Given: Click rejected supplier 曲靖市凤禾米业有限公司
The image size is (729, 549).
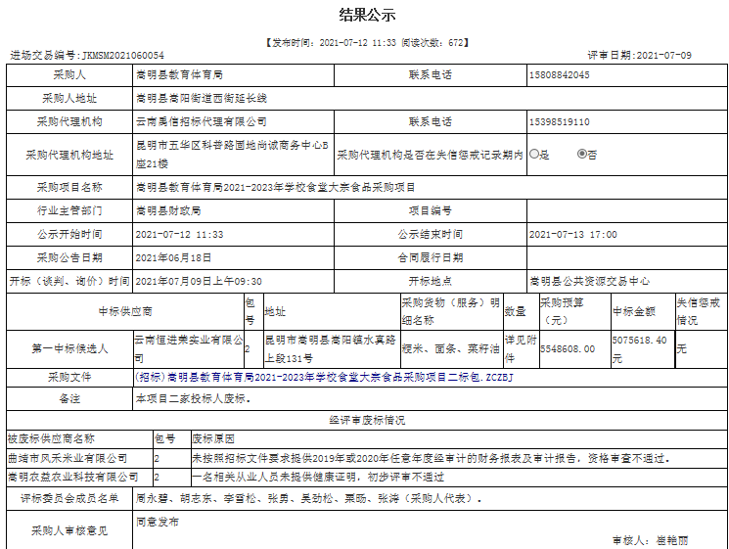Looking at the screenshot, I should [x=68, y=458].
